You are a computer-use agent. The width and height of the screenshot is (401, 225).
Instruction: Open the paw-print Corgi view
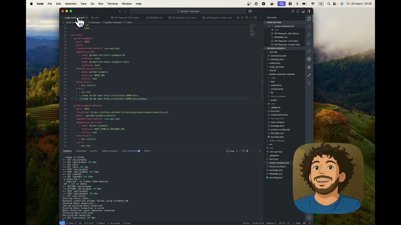click(x=309, y=67)
